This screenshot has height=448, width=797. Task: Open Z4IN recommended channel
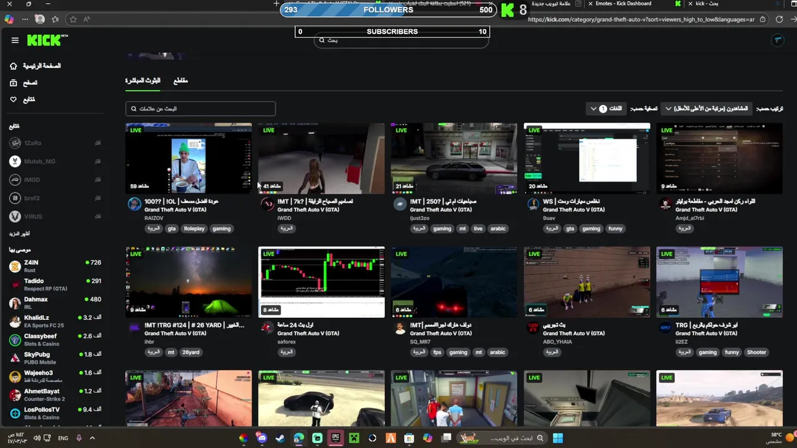coord(55,266)
